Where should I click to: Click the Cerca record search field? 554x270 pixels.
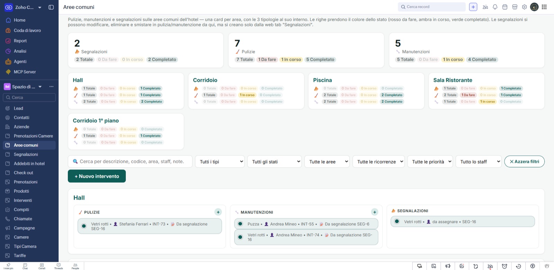432,7
